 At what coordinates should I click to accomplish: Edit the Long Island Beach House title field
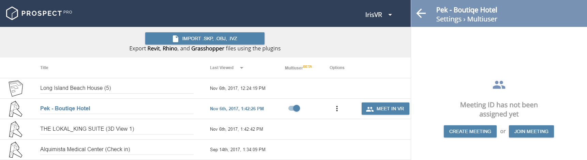click(x=117, y=88)
